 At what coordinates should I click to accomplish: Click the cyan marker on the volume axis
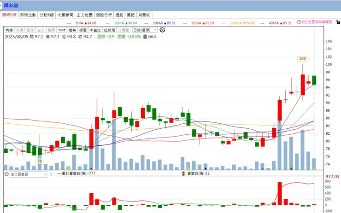click(85, 168)
